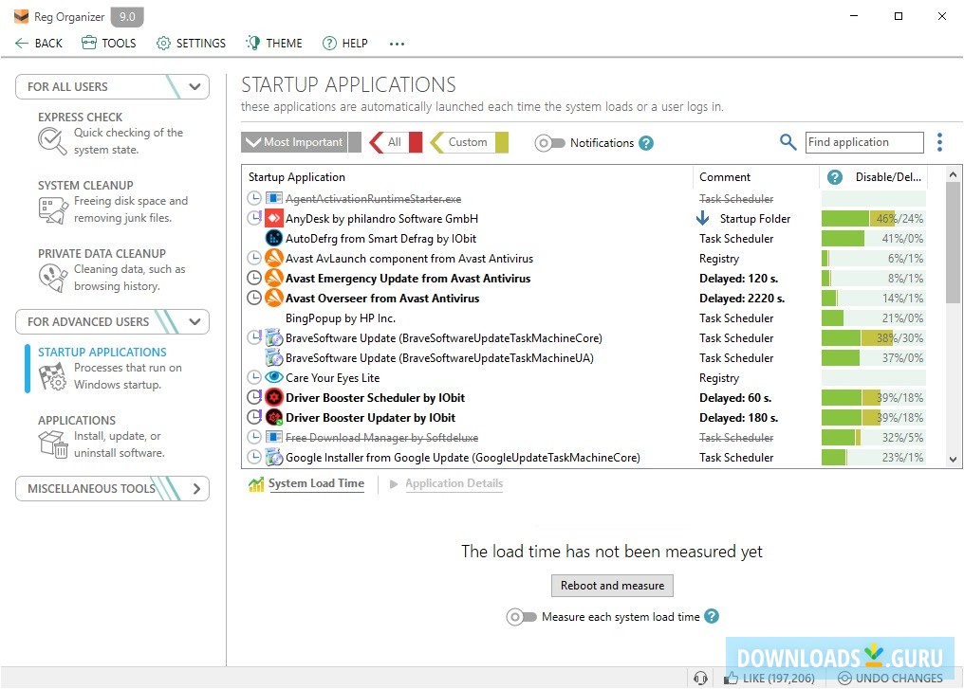Click the Notifications help question icon
Screen dimensions: 964x689
tap(645, 142)
